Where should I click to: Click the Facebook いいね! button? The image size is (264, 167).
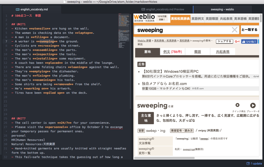coord(249,41)
